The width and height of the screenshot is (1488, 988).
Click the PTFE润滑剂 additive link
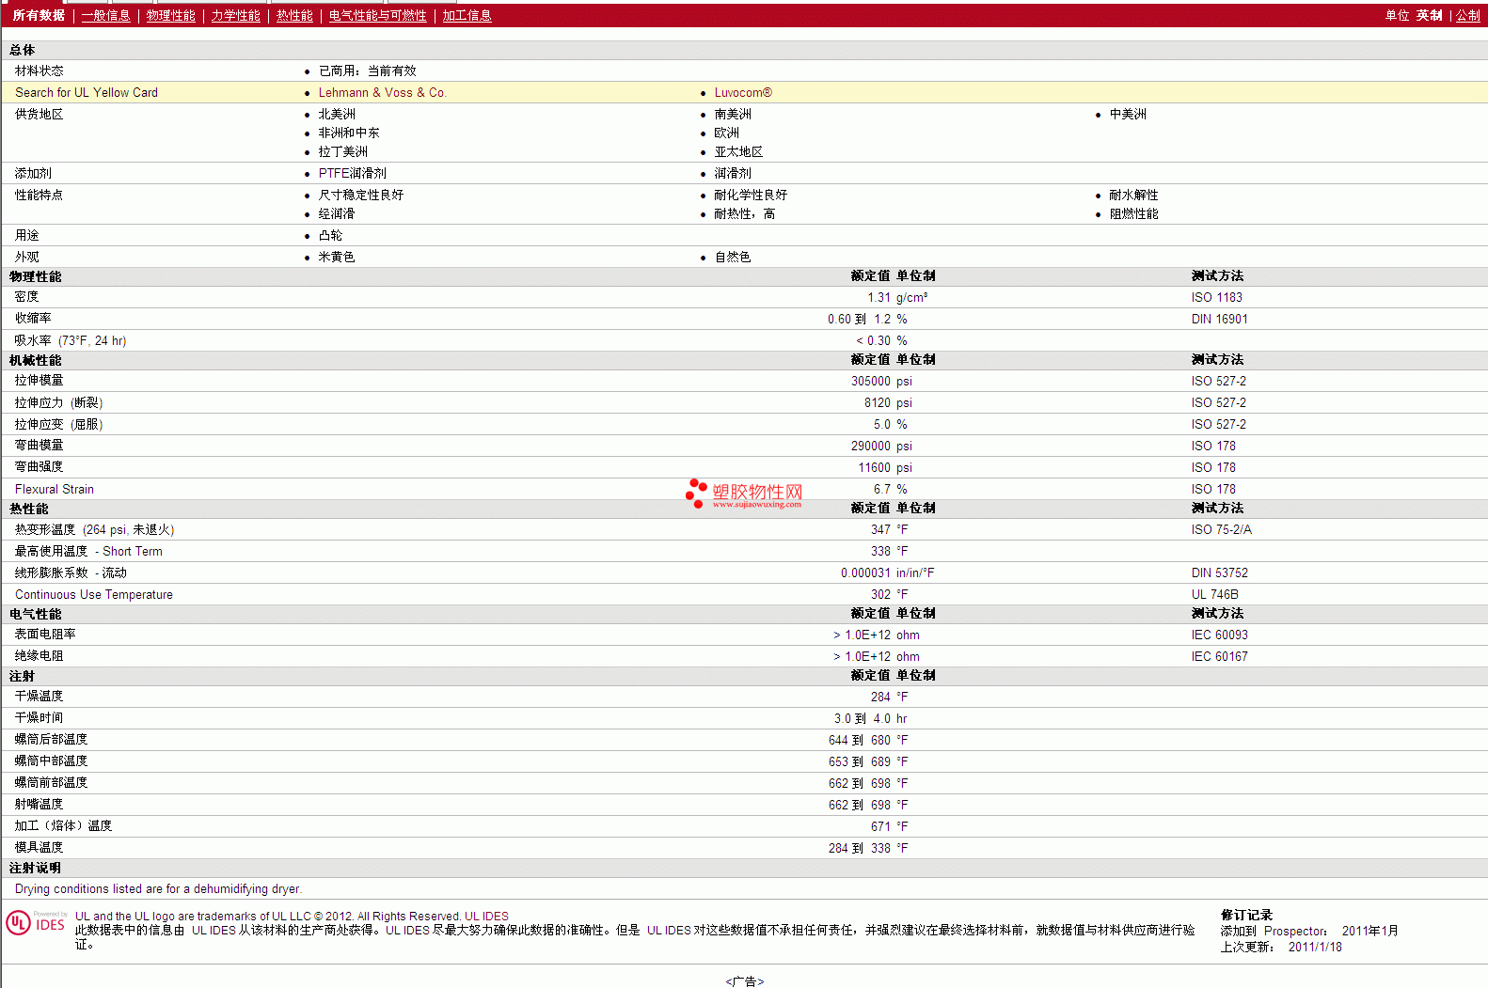[353, 173]
